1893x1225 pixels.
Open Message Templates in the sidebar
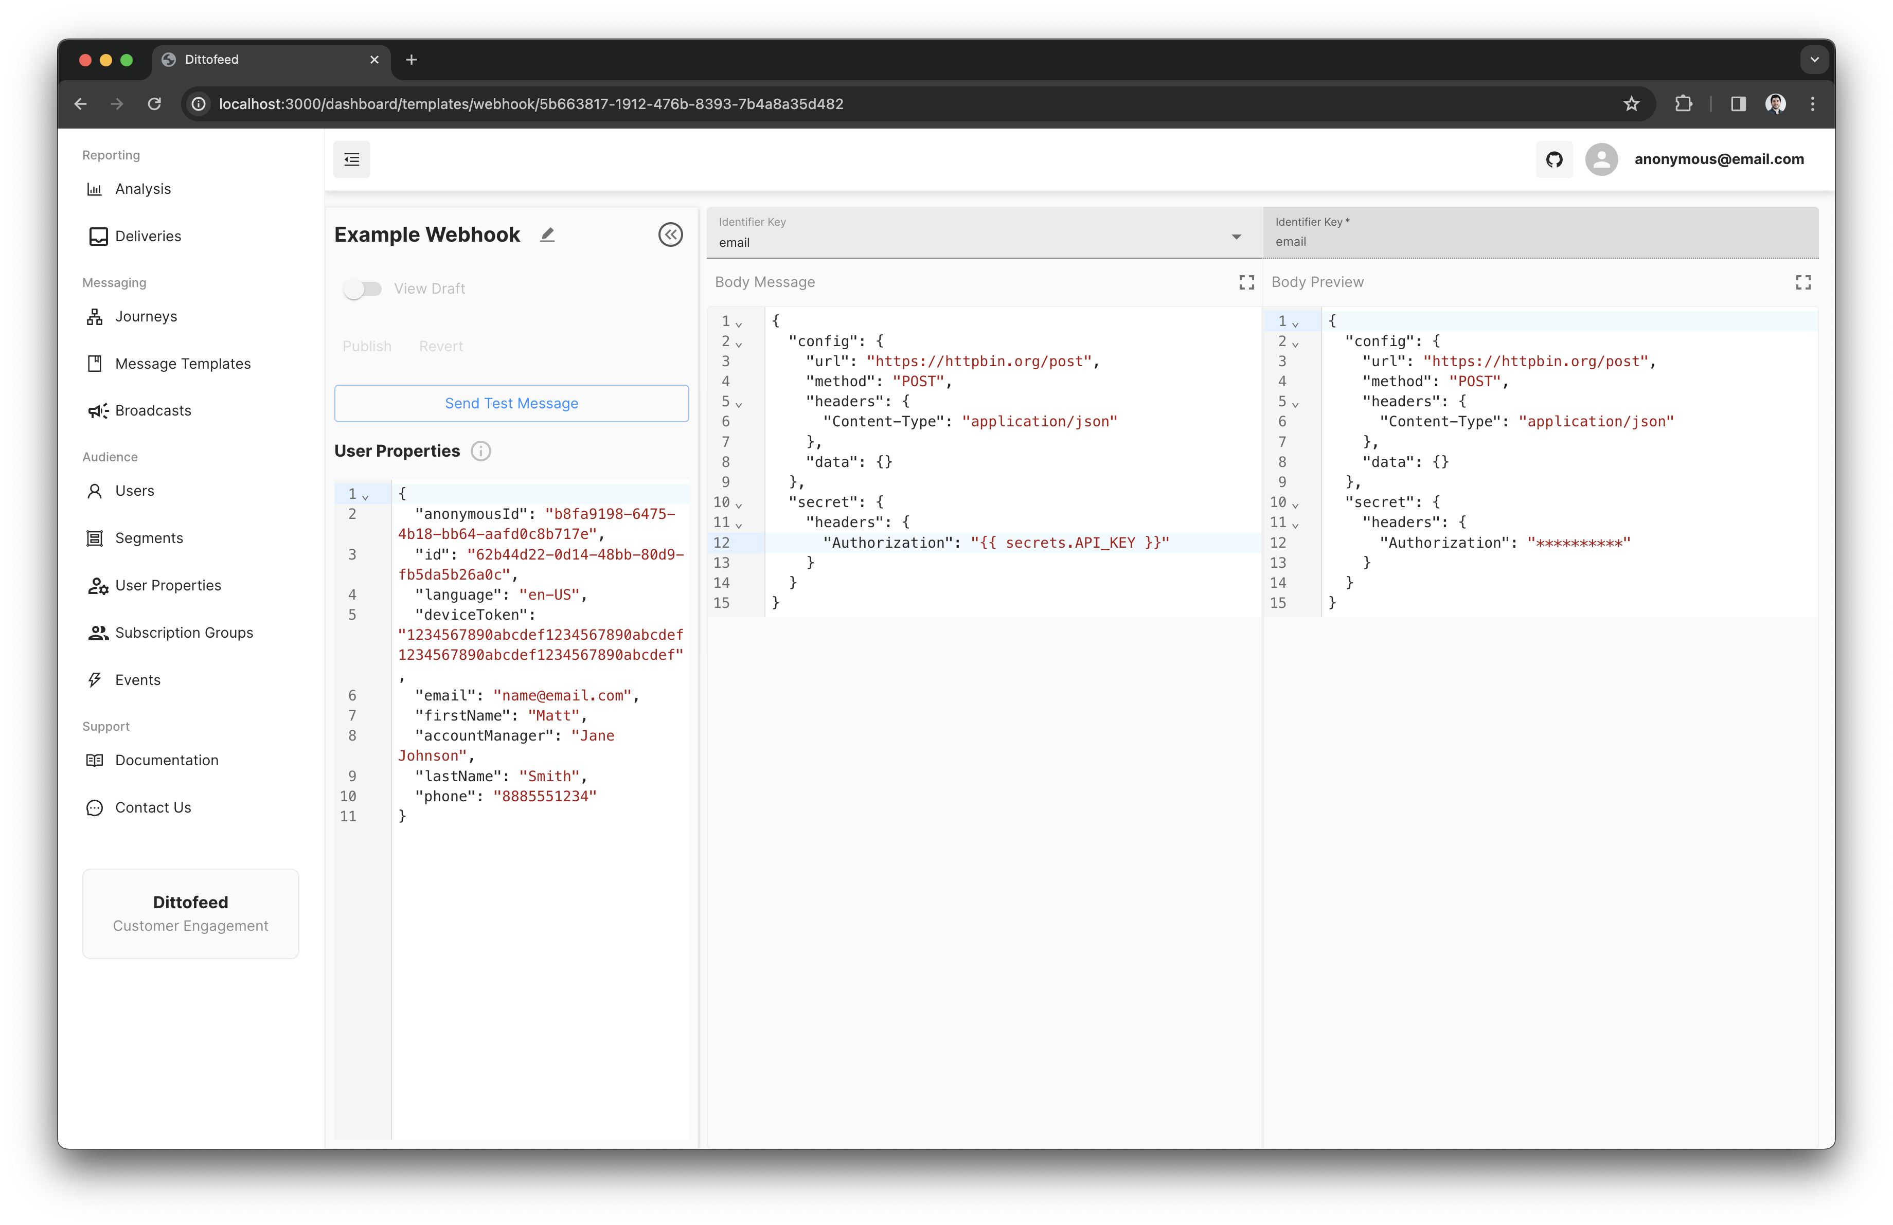pyautogui.click(x=182, y=363)
